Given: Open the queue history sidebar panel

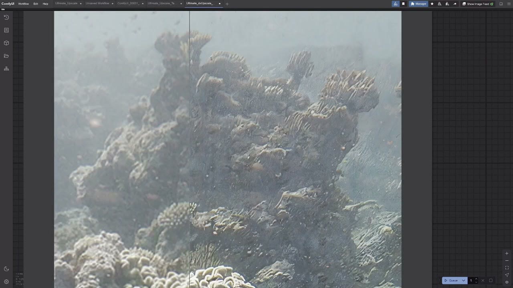Looking at the screenshot, I should tap(6, 17).
